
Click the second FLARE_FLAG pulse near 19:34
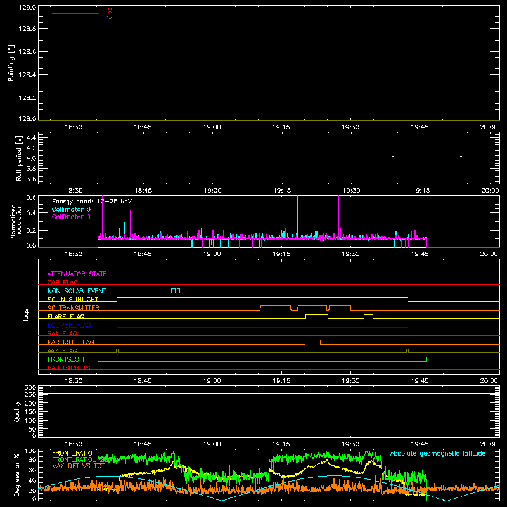(369, 316)
